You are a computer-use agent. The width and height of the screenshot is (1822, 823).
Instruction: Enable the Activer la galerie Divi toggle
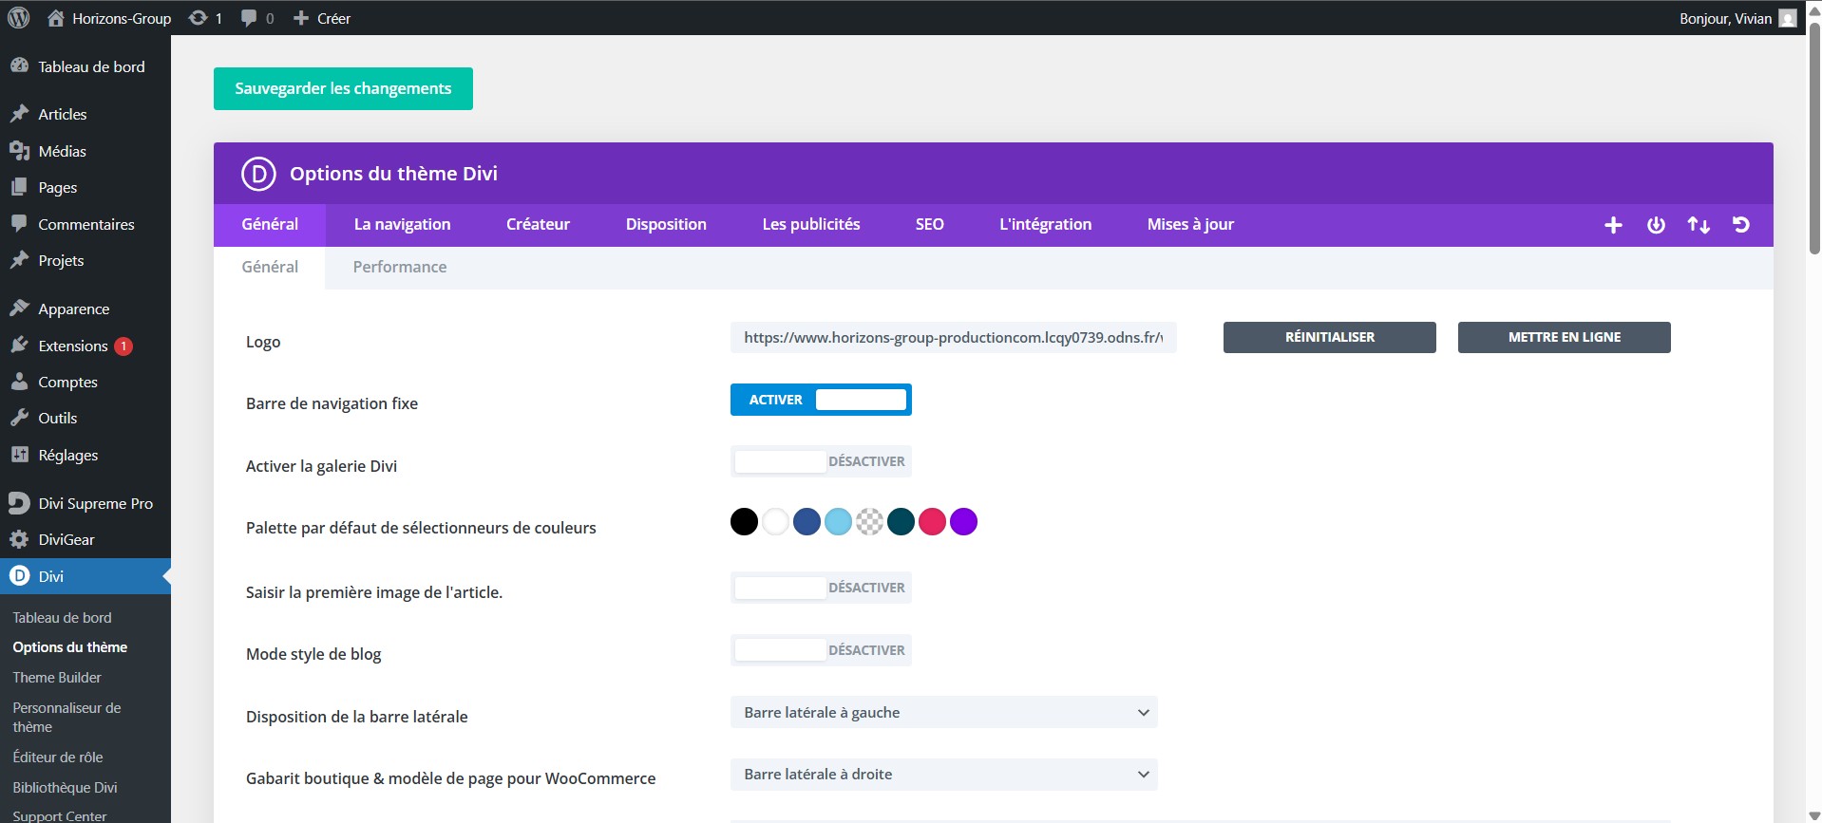[821, 461]
